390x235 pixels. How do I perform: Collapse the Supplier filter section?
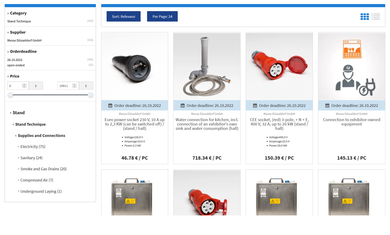click(16, 32)
